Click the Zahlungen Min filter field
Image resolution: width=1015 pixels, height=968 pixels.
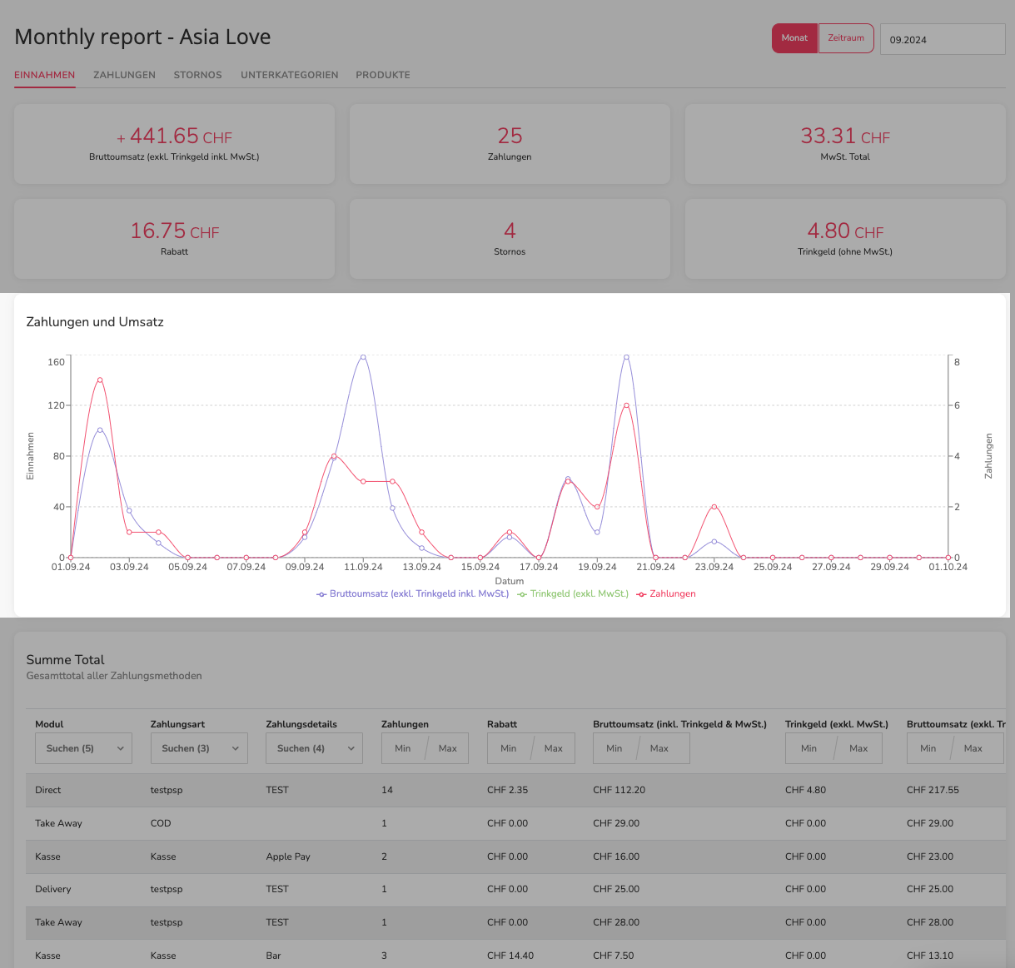click(404, 748)
